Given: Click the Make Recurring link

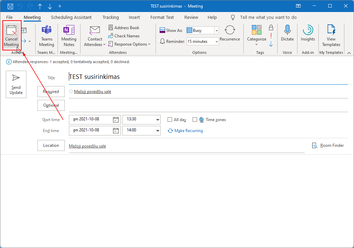Looking at the screenshot, I should pos(188,131).
